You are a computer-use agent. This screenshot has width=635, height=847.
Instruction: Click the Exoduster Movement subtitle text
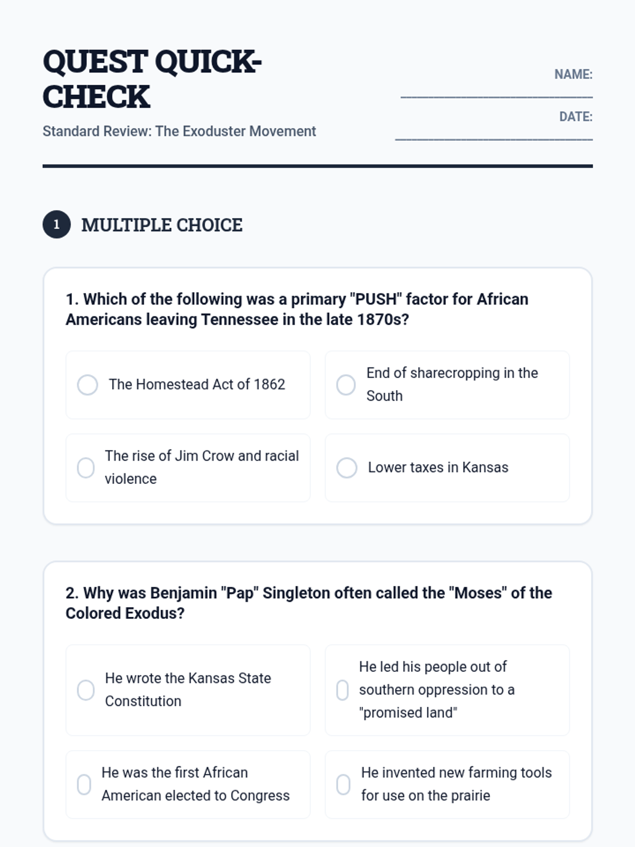(179, 131)
